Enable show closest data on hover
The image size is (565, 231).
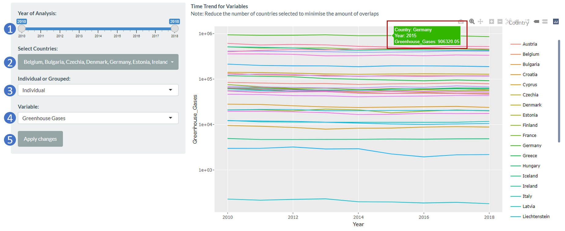[x=536, y=21]
